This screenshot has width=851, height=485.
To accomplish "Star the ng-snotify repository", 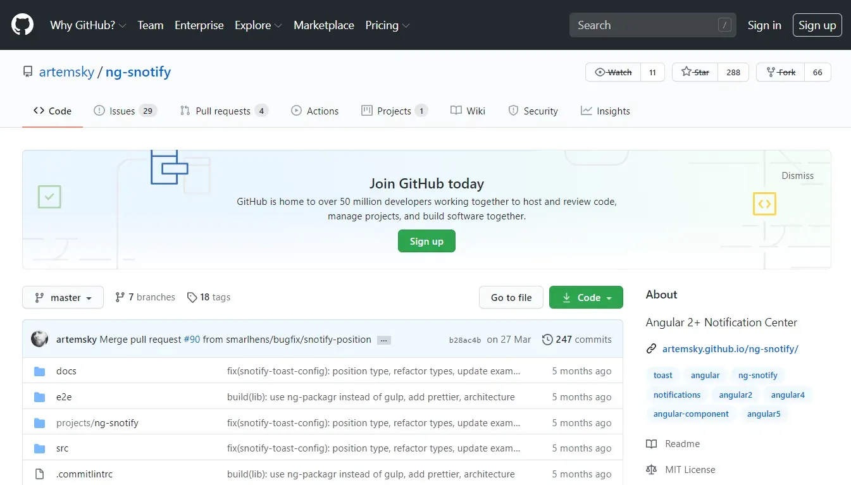I will pyautogui.click(x=695, y=72).
